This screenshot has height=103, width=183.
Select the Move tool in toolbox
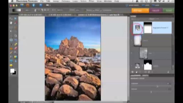(11, 18)
